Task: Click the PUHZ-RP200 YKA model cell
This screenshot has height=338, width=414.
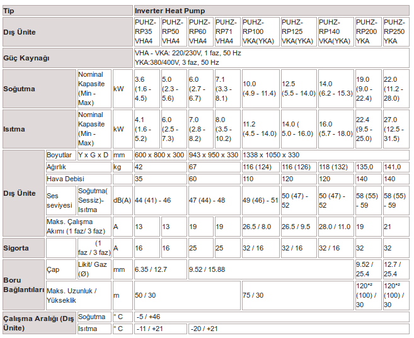Action: tap(369, 31)
